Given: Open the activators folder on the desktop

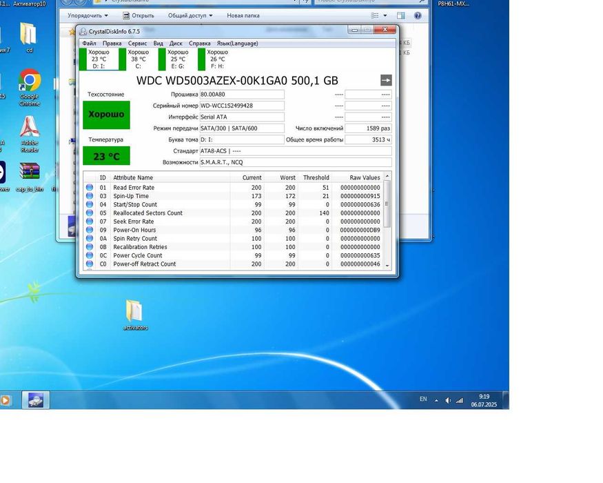Looking at the screenshot, I should 135,315.
